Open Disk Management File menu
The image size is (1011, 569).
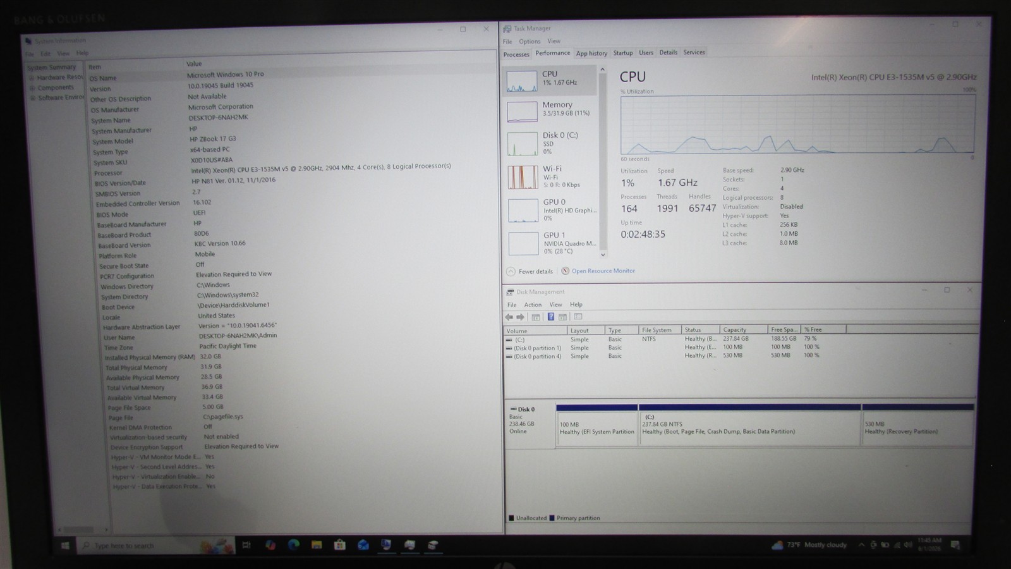[x=512, y=305]
